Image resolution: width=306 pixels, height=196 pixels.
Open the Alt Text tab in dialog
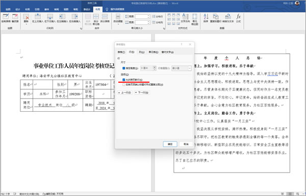[168, 52]
